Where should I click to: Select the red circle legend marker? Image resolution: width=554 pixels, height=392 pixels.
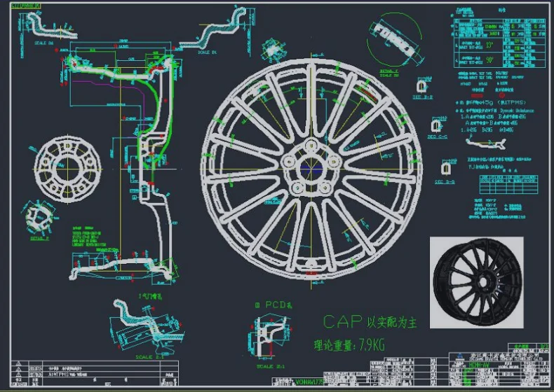click(x=501, y=95)
